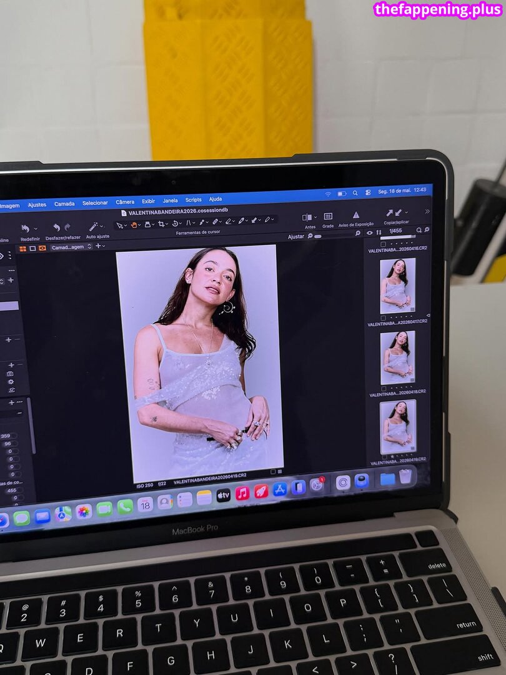Open the Camad...agem layer dropdown

(x=71, y=247)
